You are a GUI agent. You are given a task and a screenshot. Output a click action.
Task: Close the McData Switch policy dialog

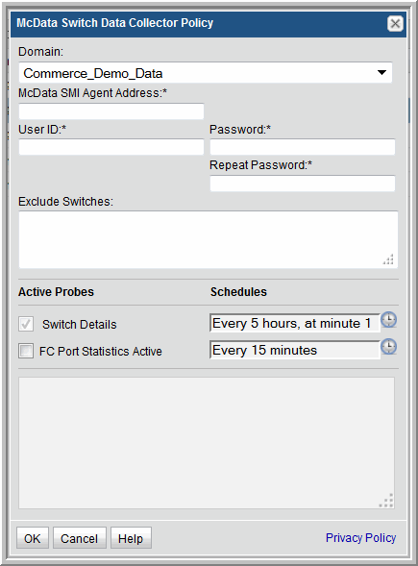coord(395,24)
